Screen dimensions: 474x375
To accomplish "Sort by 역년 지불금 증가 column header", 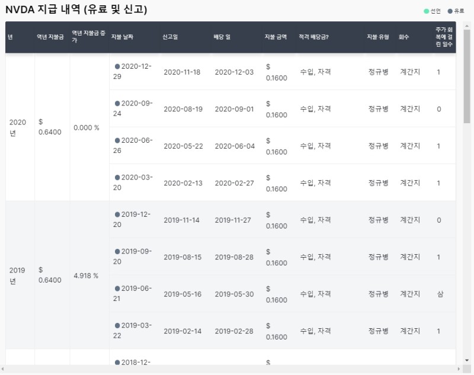I will click(88, 37).
